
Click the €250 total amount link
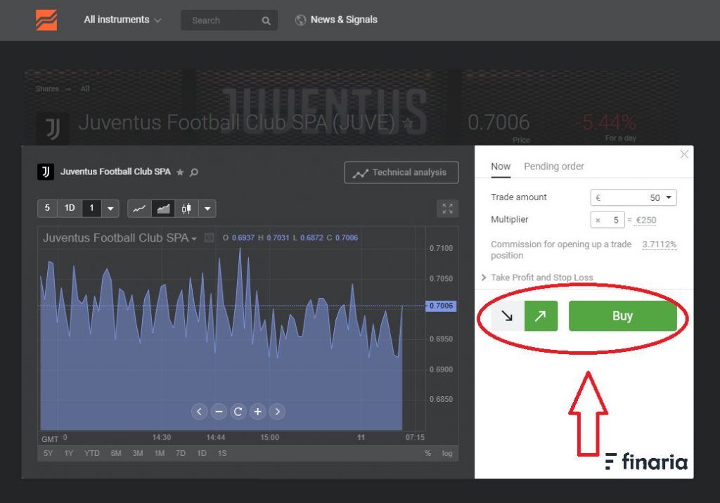pos(646,221)
